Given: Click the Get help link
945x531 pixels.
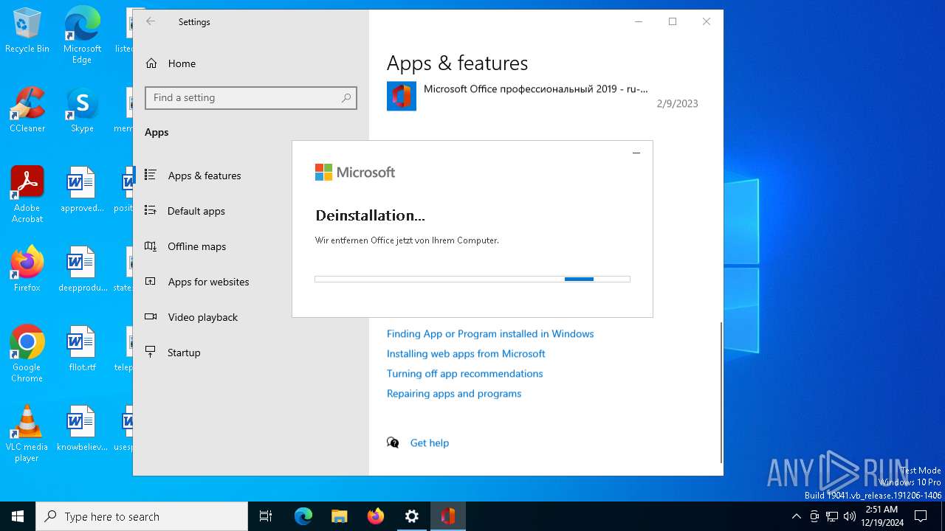Looking at the screenshot, I should [x=430, y=442].
